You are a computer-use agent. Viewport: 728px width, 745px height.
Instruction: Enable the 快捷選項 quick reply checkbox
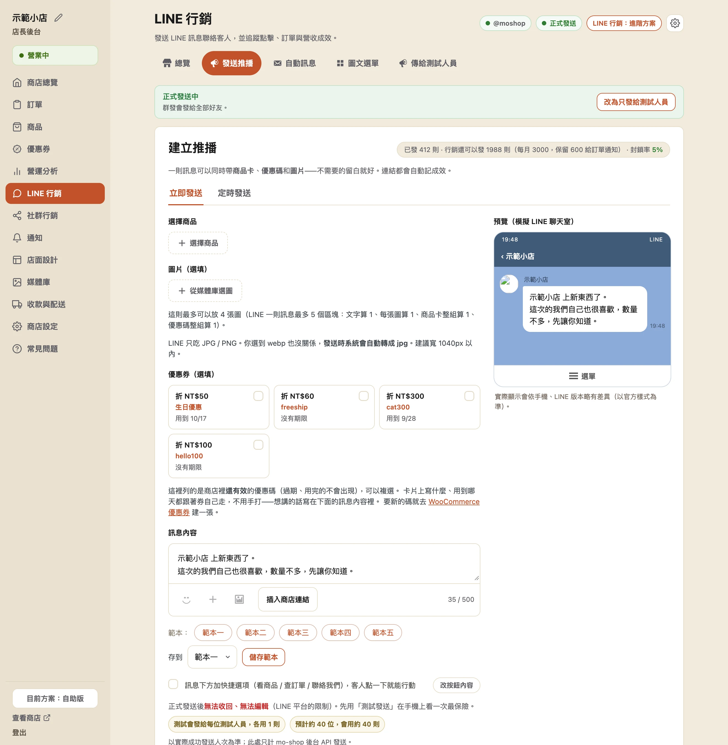click(x=173, y=684)
